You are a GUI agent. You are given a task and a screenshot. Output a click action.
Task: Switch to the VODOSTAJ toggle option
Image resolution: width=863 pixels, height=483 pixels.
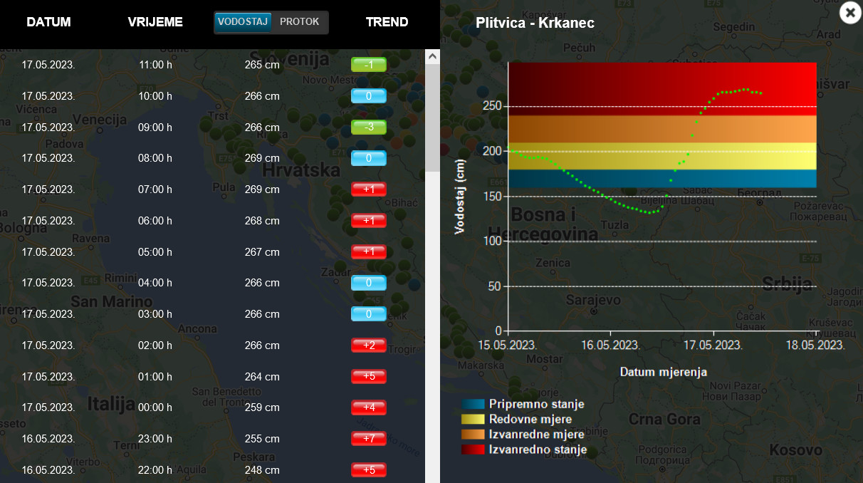click(243, 22)
